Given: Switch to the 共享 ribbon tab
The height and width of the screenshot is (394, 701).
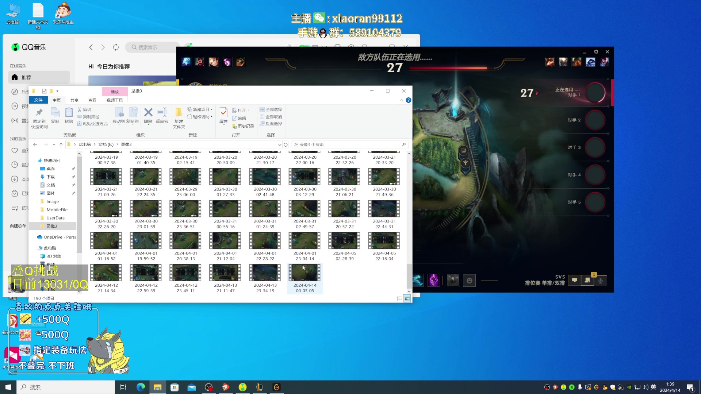Looking at the screenshot, I should pyautogui.click(x=74, y=100).
